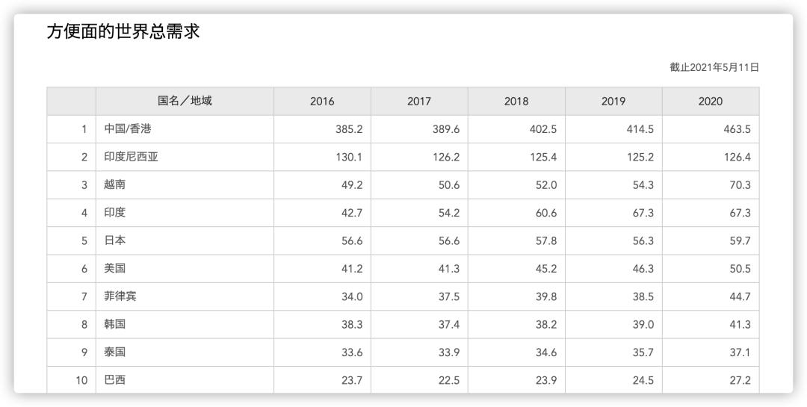807x407 pixels.
Task: Click the 截止2021年5月11日 date note
Action: tap(714, 68)
